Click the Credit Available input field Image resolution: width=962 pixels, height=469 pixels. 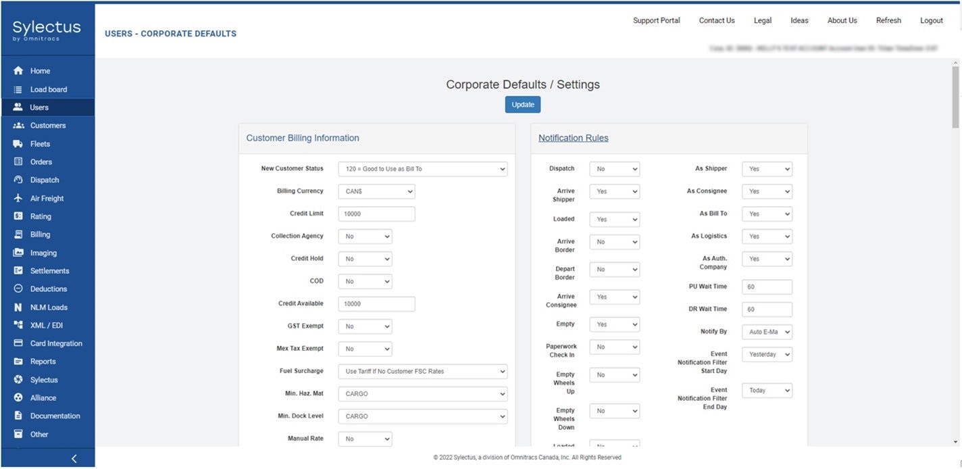tap(376, 304)
